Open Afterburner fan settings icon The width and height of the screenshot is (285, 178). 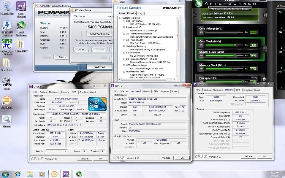point(264,79)
